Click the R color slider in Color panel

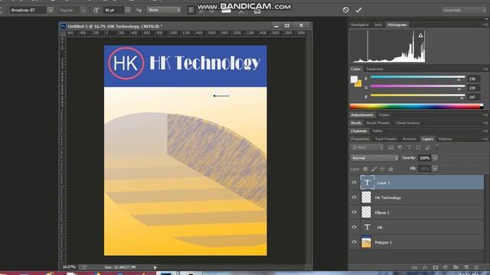pyautogui.click(x=417, y=77)
